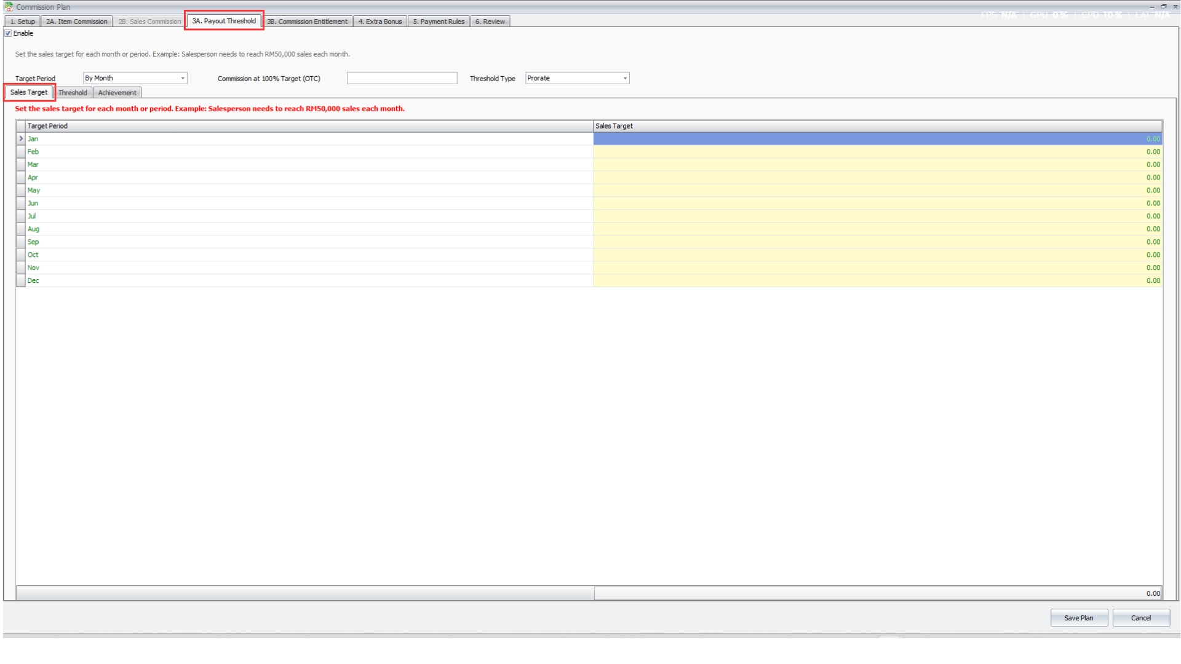Select the Jun row period cell
This screenshot has width=1181, height=664.
309,204
